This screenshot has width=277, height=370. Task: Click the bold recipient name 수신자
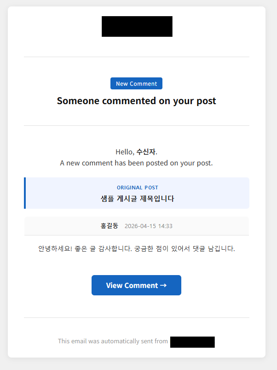click(146, 152)
